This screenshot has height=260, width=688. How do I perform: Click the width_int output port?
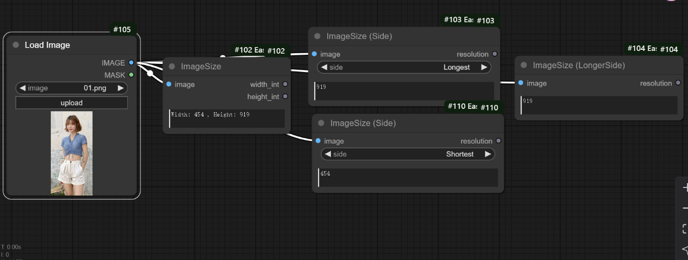(x=285, y=84)
